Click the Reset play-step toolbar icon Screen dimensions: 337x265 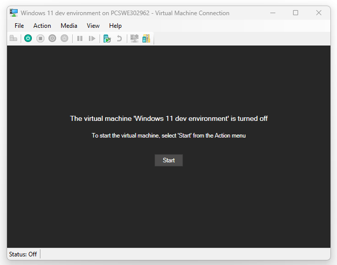[x=92, y=38]
